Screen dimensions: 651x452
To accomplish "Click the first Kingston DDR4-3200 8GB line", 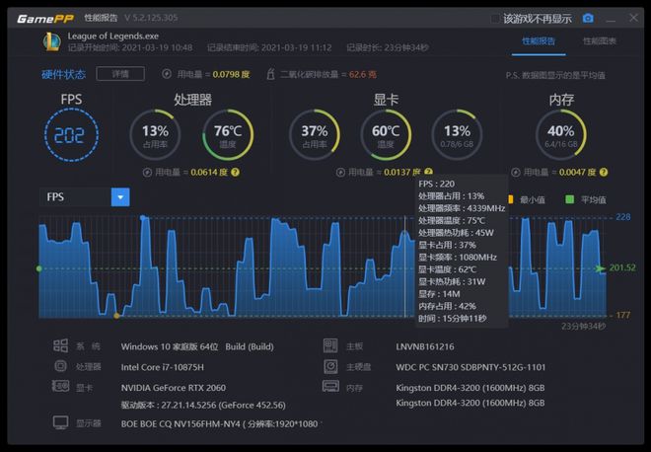I will (470, 388).
